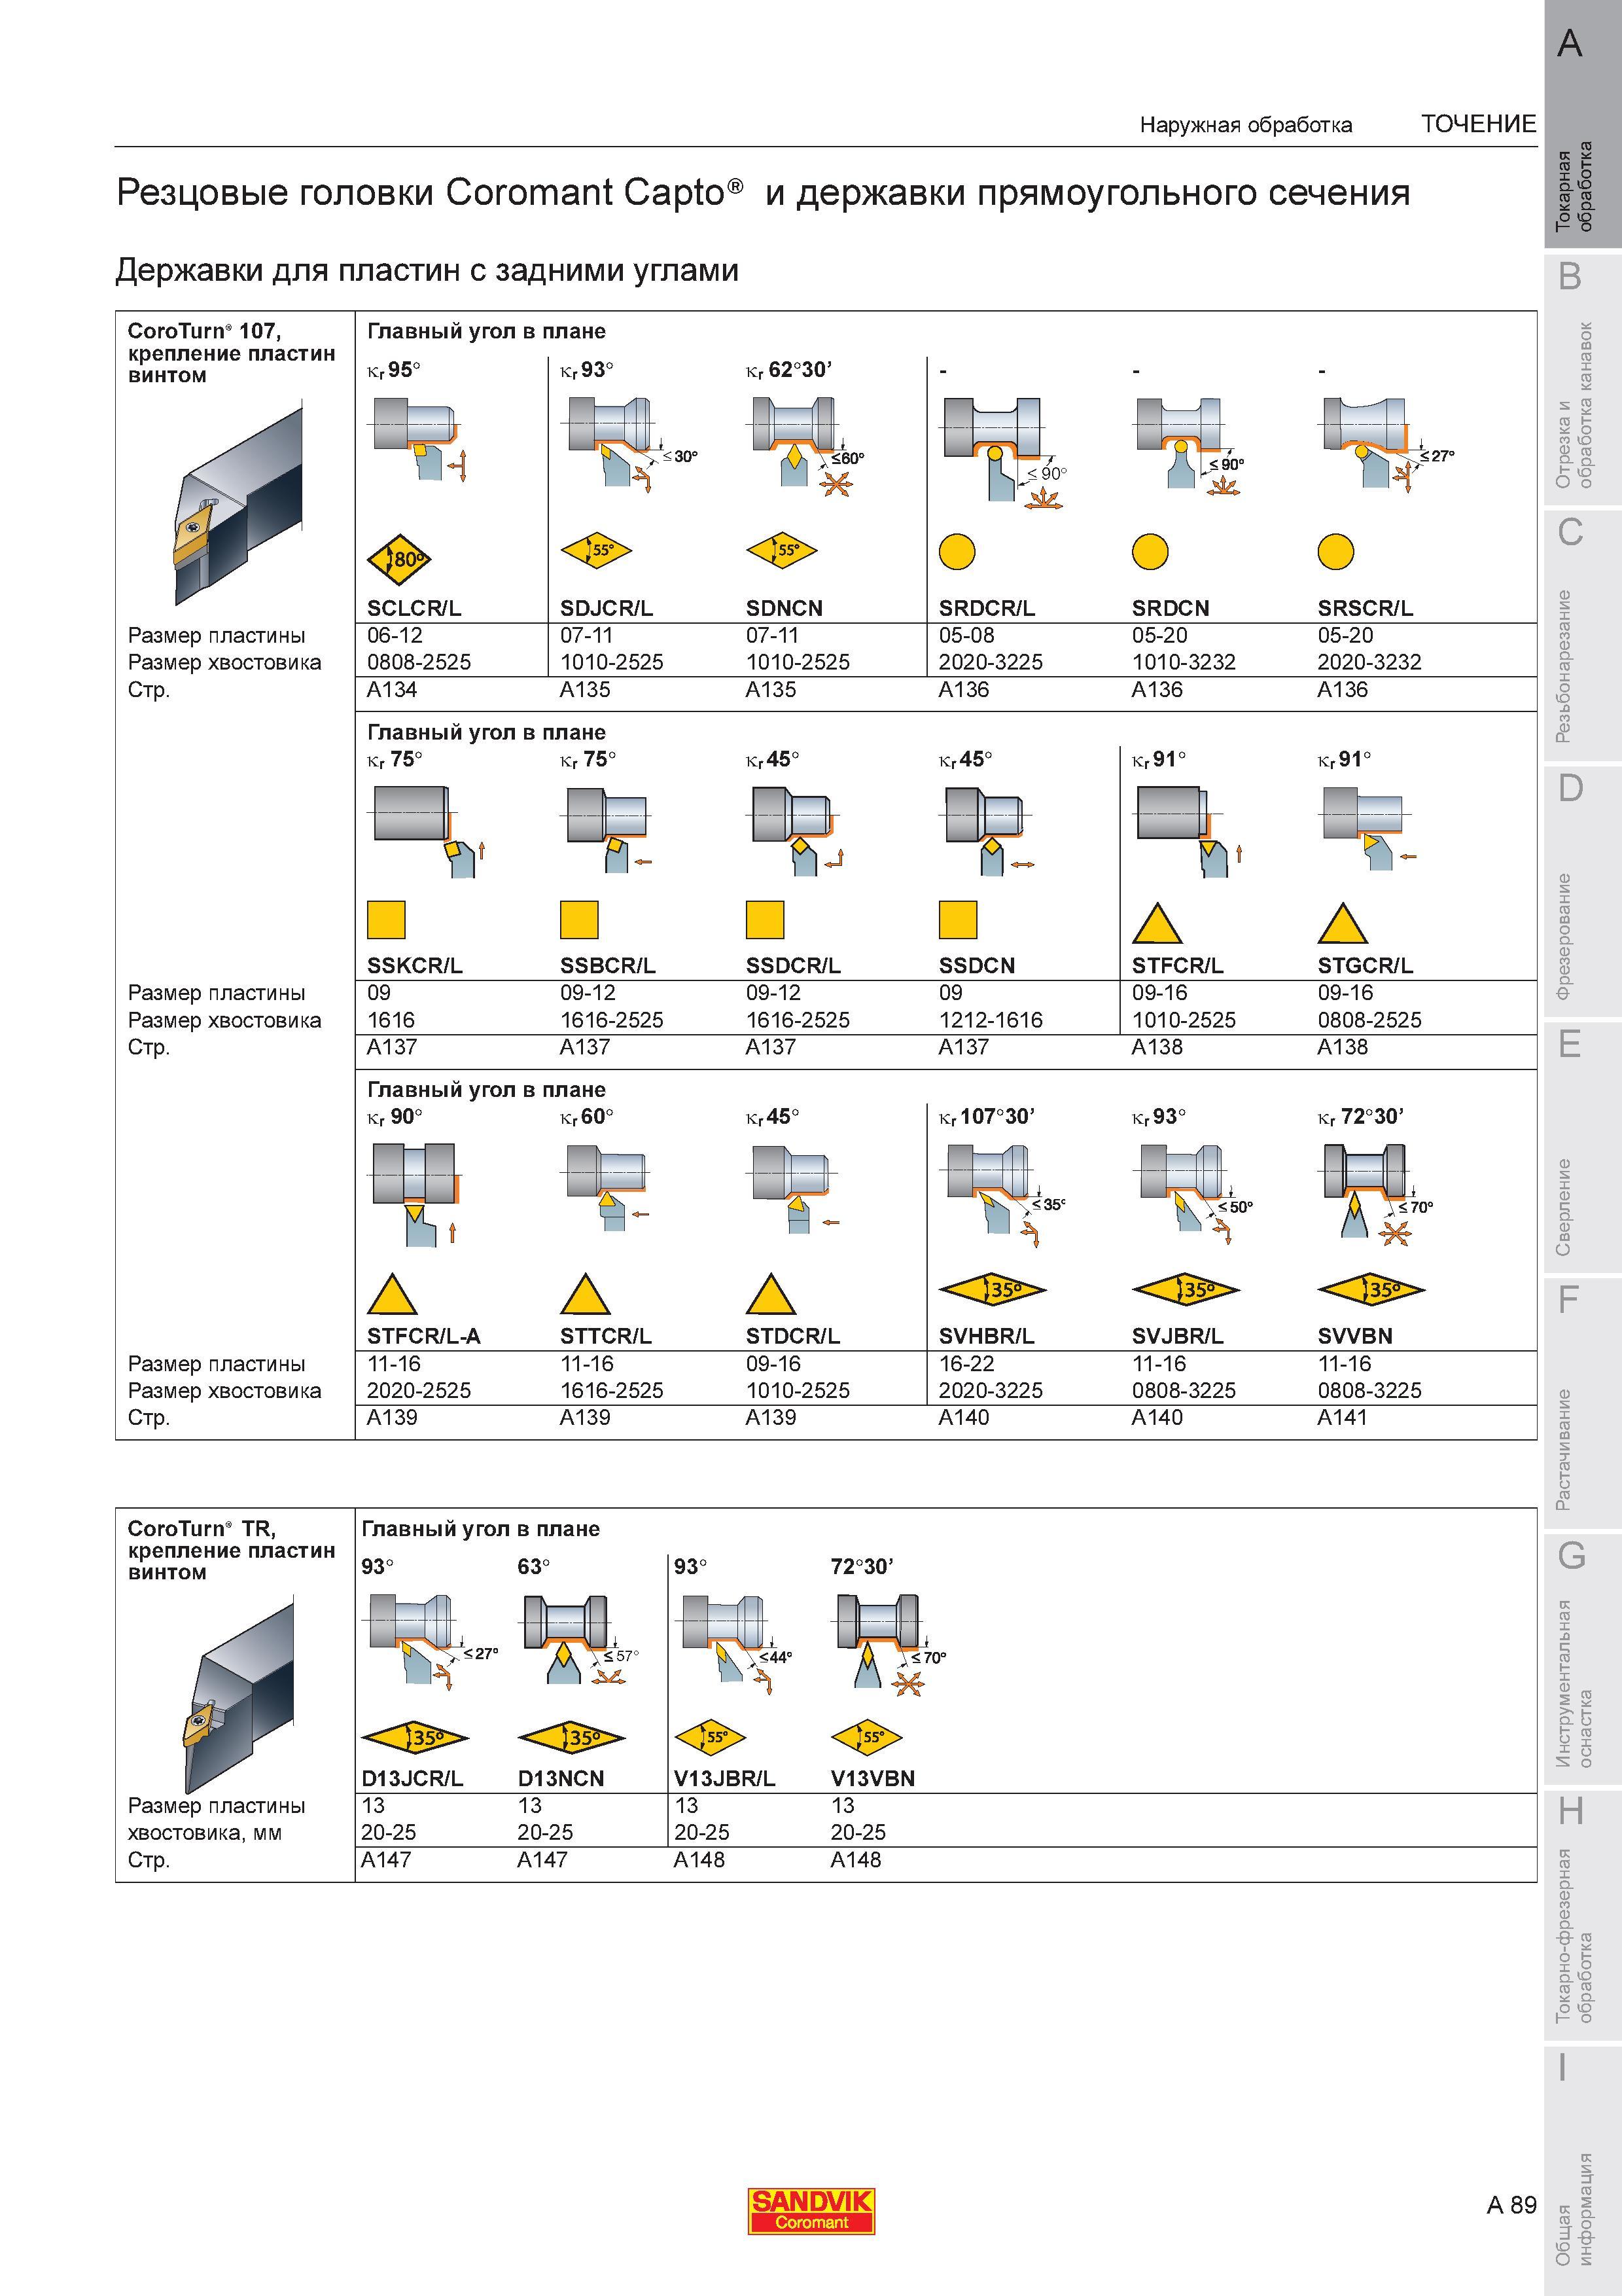Select section tab A Токарная обработка
The image size is (1622, 2296).
(1582, 124)
